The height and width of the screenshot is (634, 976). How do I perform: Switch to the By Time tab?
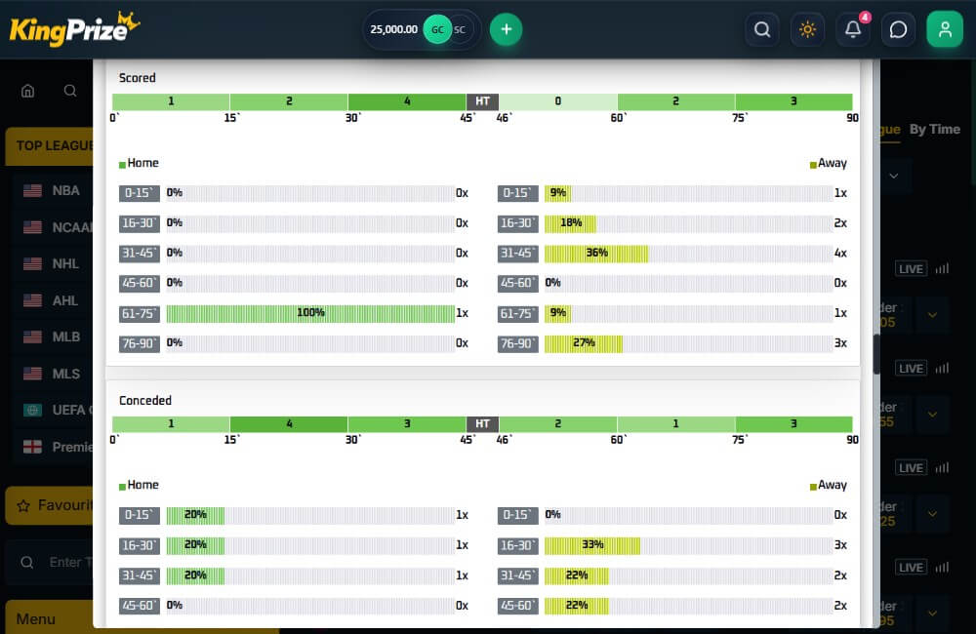[933, 129]
